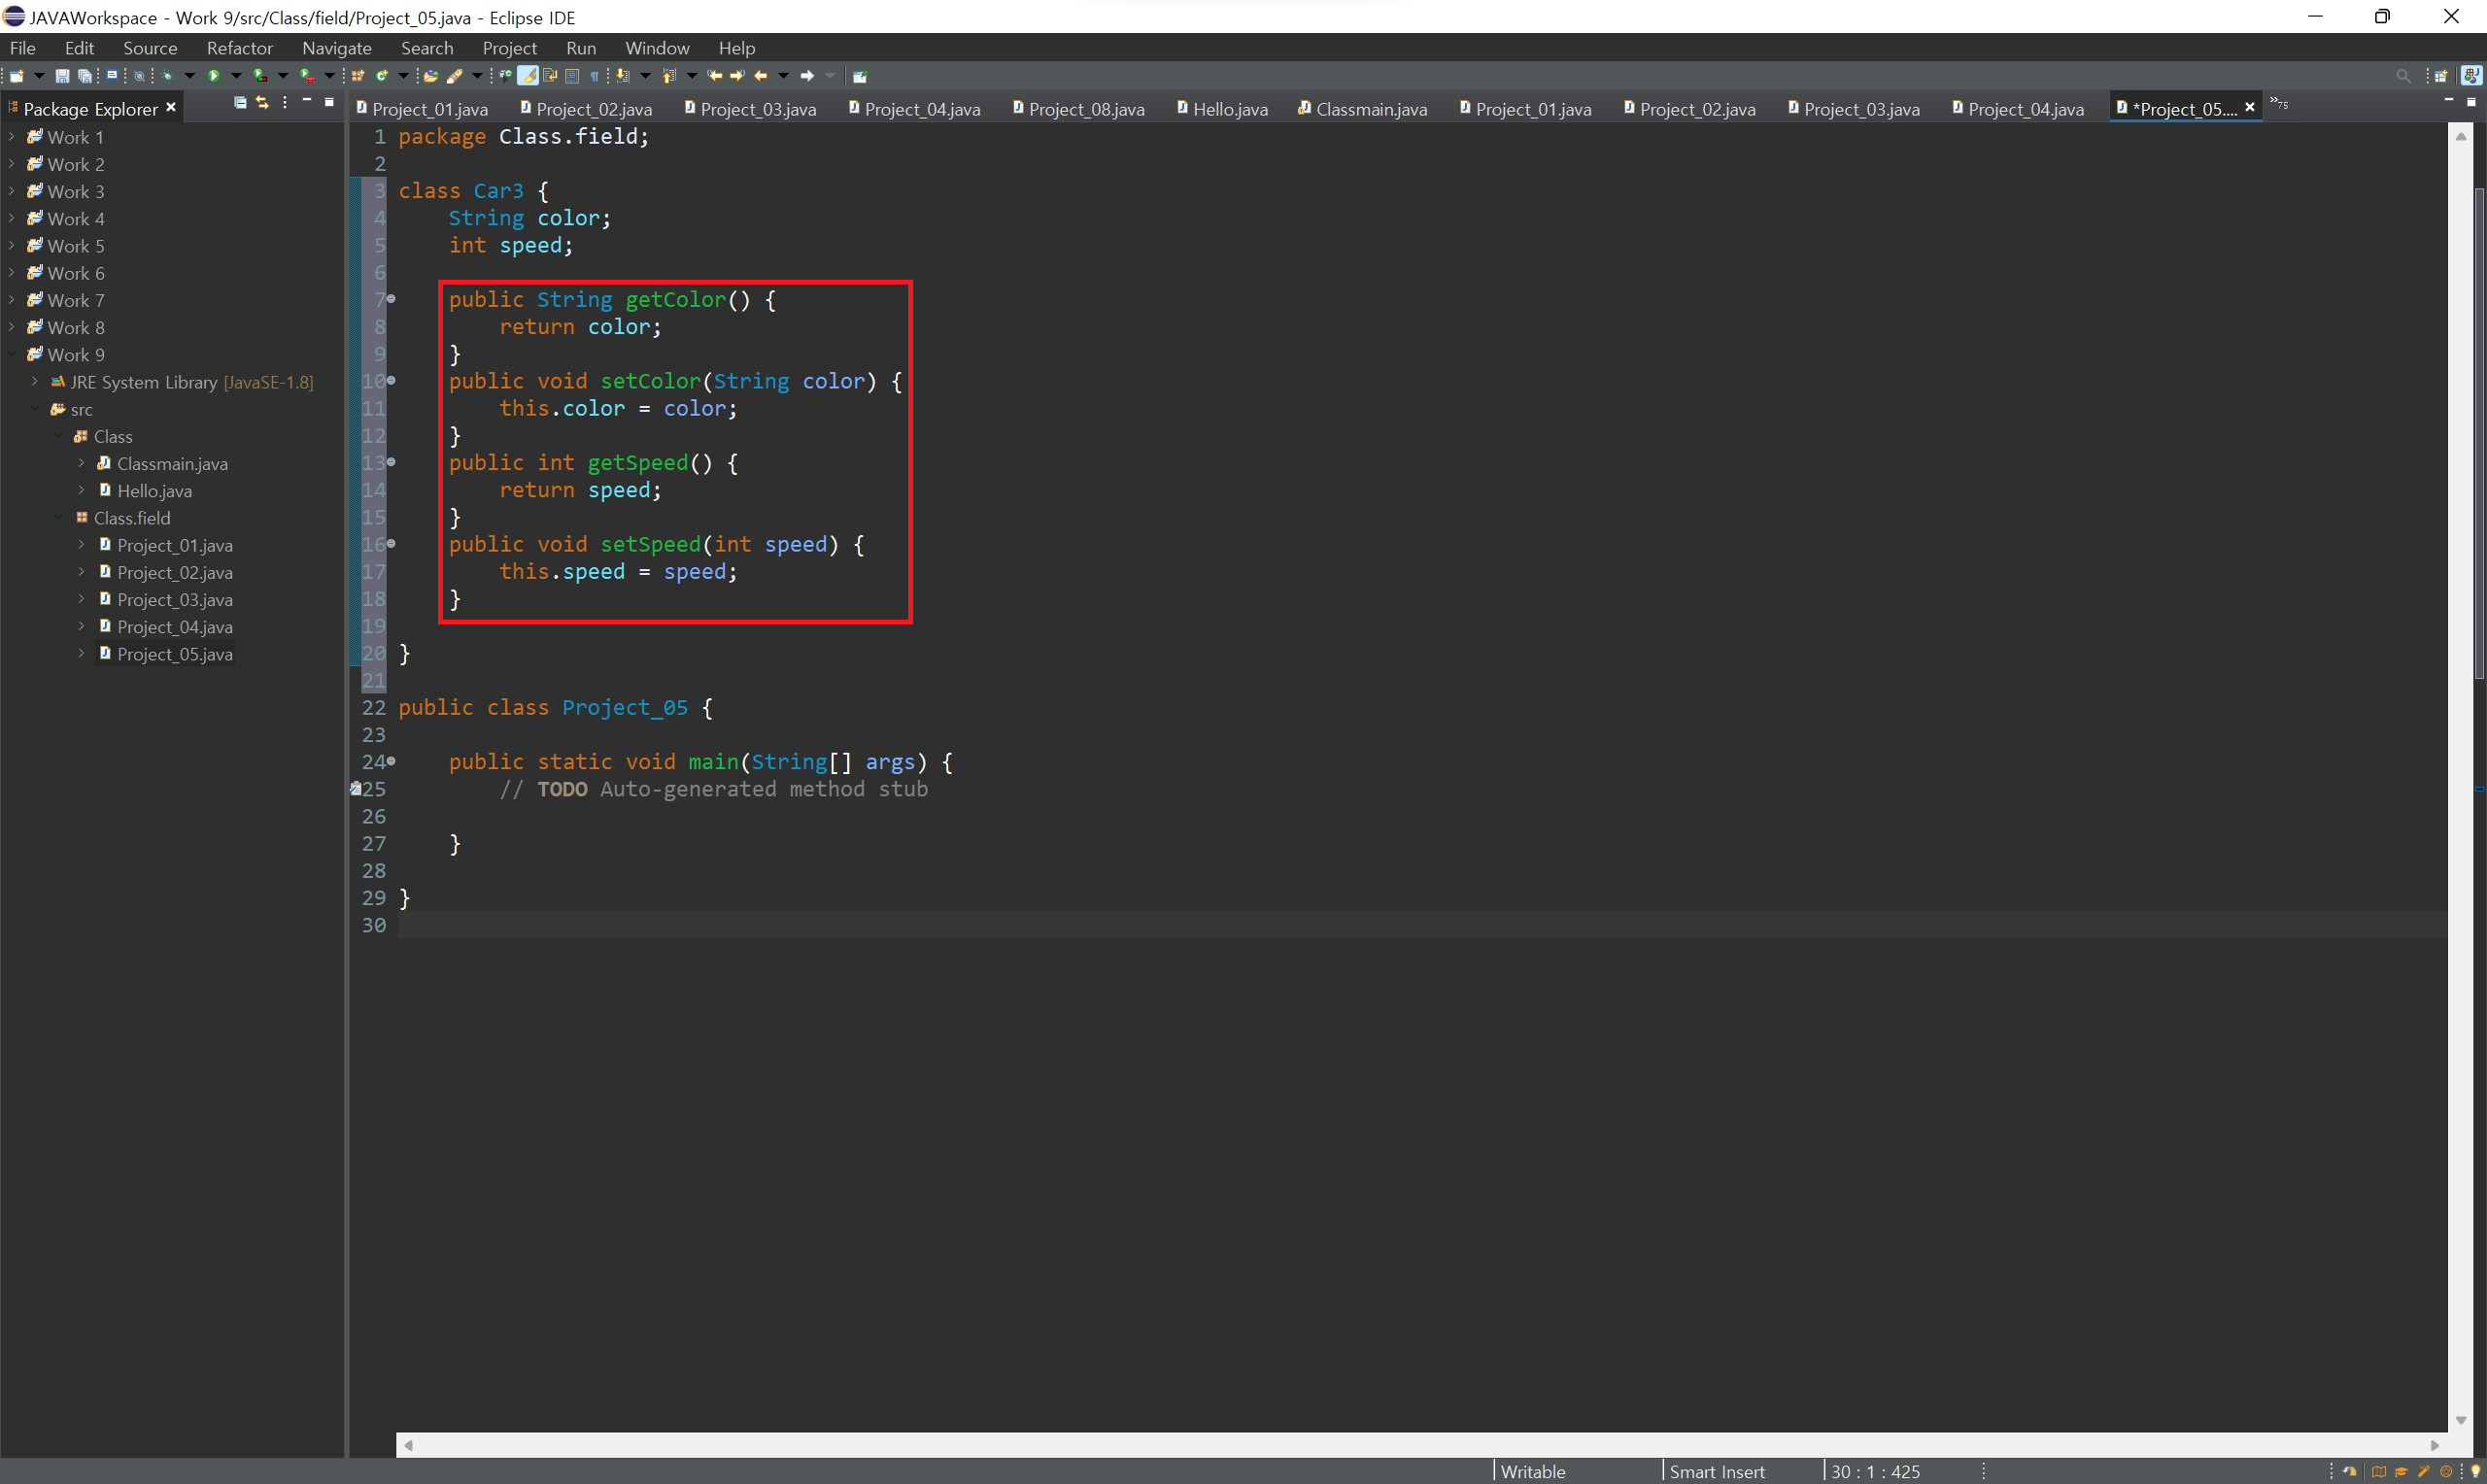Open the Run button dropdown arrow
Screen dimensions: 2487x1484
(x=236, y=76)
